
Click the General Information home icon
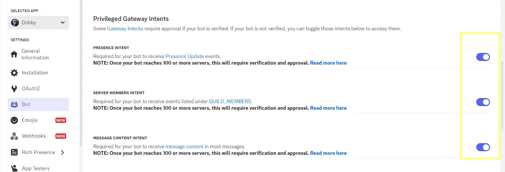click(x=14, y=54)
